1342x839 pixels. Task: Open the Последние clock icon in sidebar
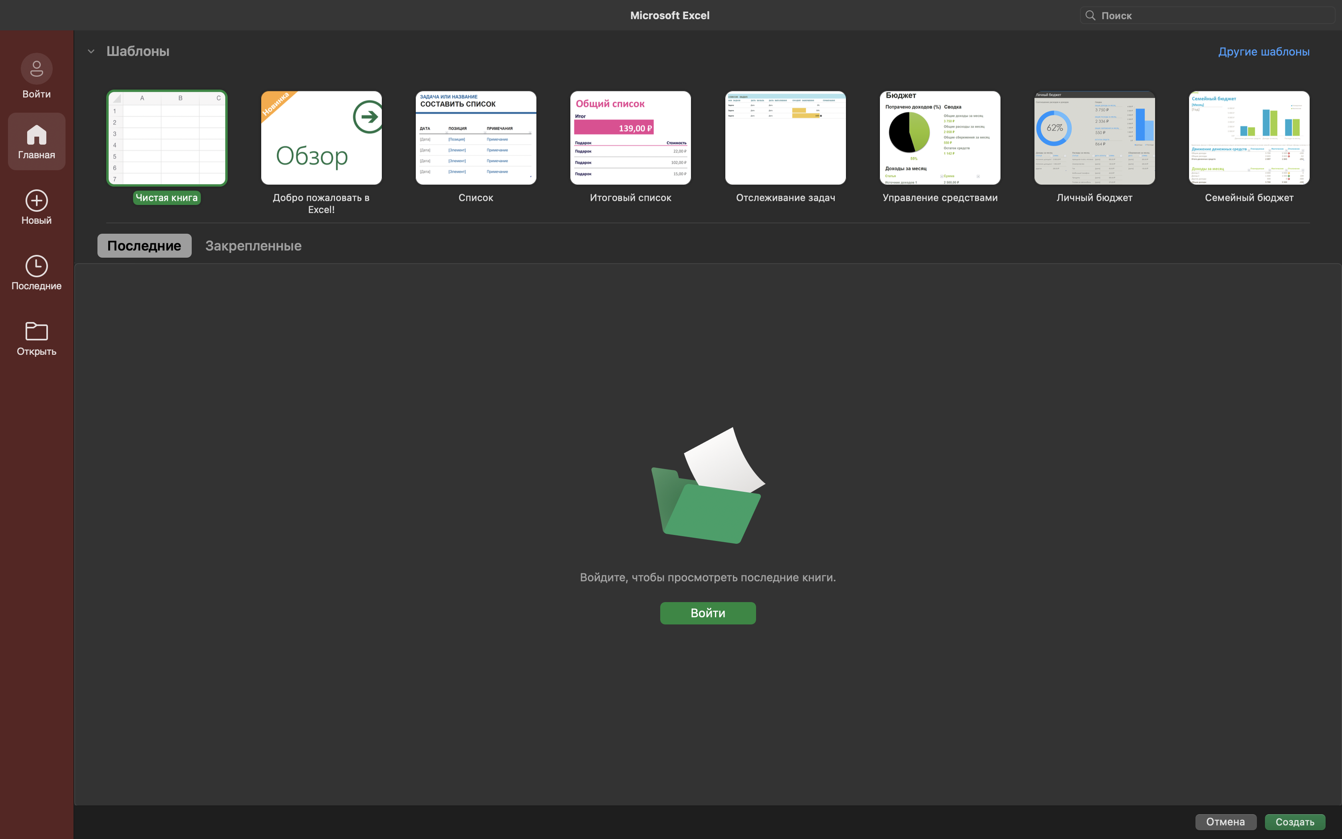pos(37,266)
